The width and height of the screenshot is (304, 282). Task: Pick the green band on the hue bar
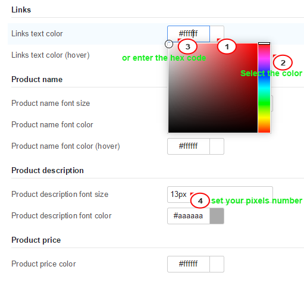pos(264,103)
